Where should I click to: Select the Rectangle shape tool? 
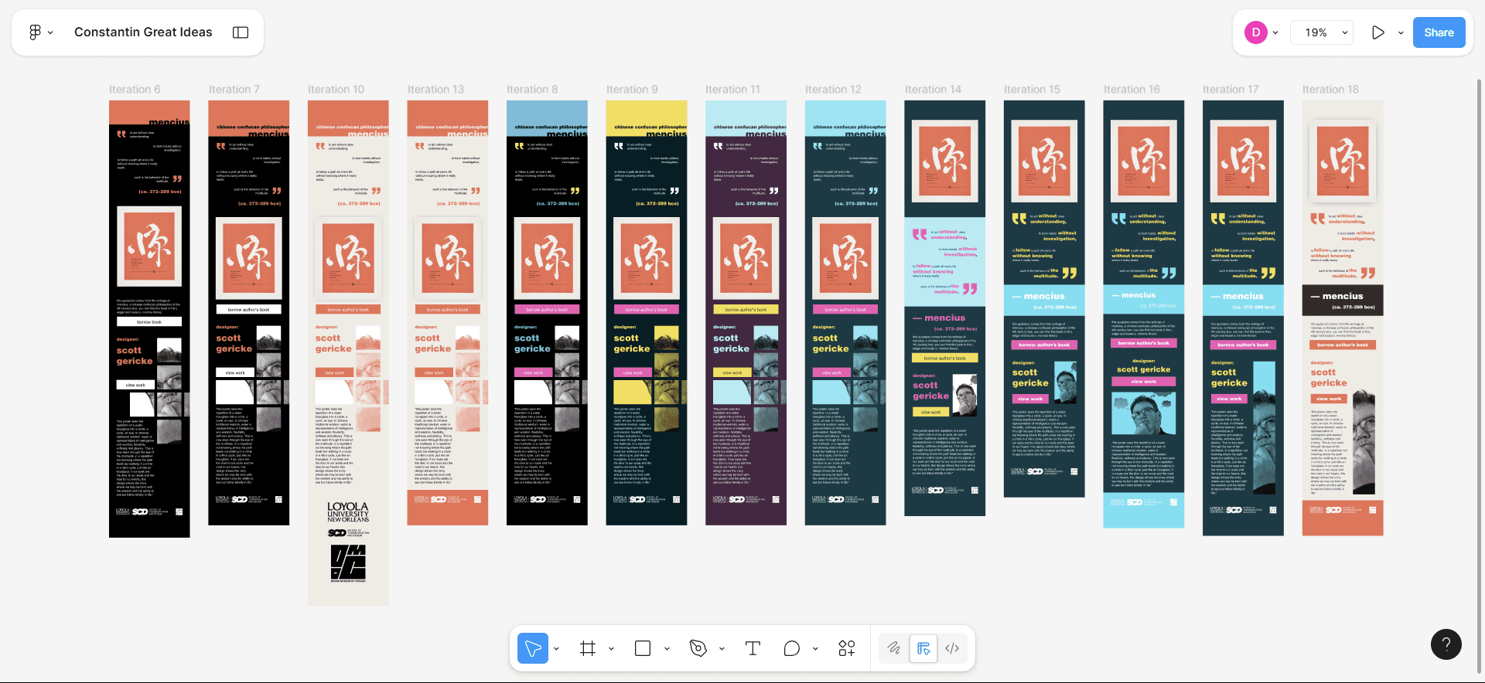coord(643,649)
